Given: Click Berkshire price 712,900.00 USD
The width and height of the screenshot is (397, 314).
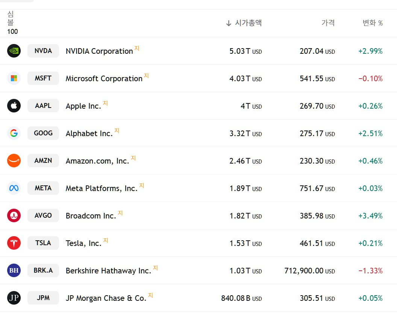Looking at the screenshot, I should click(x=310, y=271).
